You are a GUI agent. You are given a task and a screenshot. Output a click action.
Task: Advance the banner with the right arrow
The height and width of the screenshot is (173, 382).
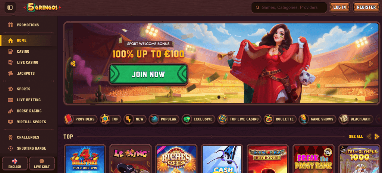pos(370,63)
